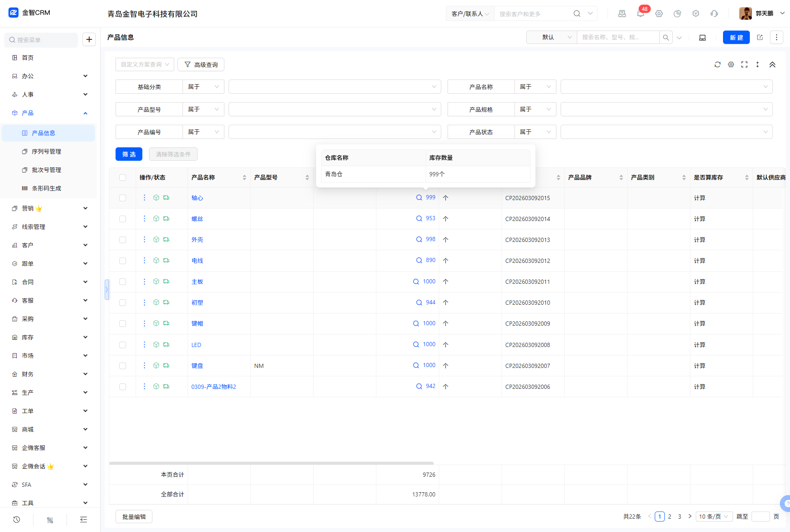Click the stock magnifier icon for 螺丝

click(419, 218)
